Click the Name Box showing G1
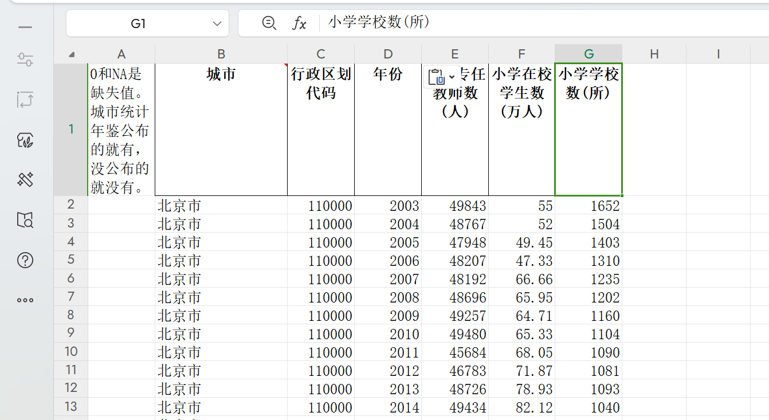Screen dimensions: 769x420 [138, 23]
